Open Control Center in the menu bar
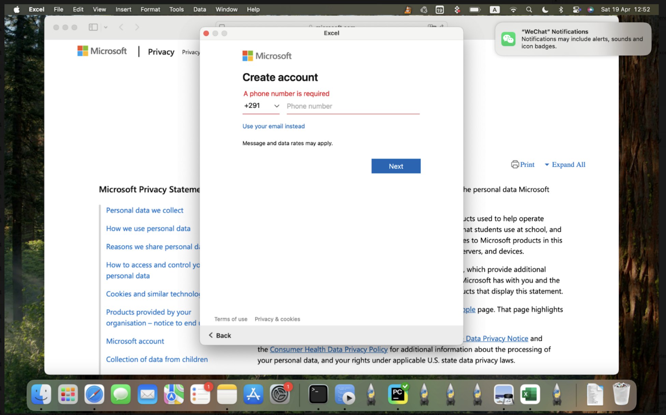This screenshot has width=666, height=415. coord(576,10)
